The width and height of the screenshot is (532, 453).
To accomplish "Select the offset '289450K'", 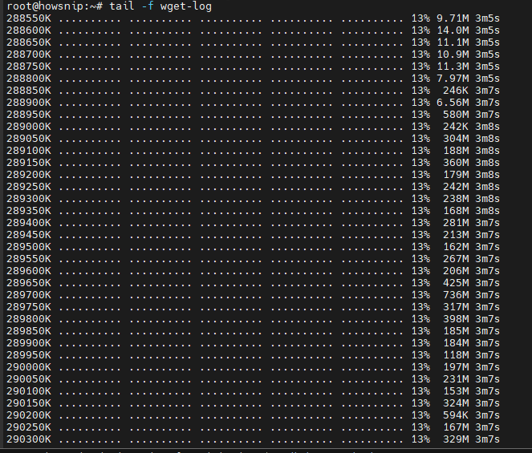I will point(29,235).
